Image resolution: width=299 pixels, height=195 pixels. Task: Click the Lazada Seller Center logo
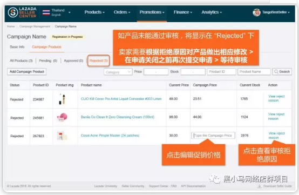click(22, 12)
